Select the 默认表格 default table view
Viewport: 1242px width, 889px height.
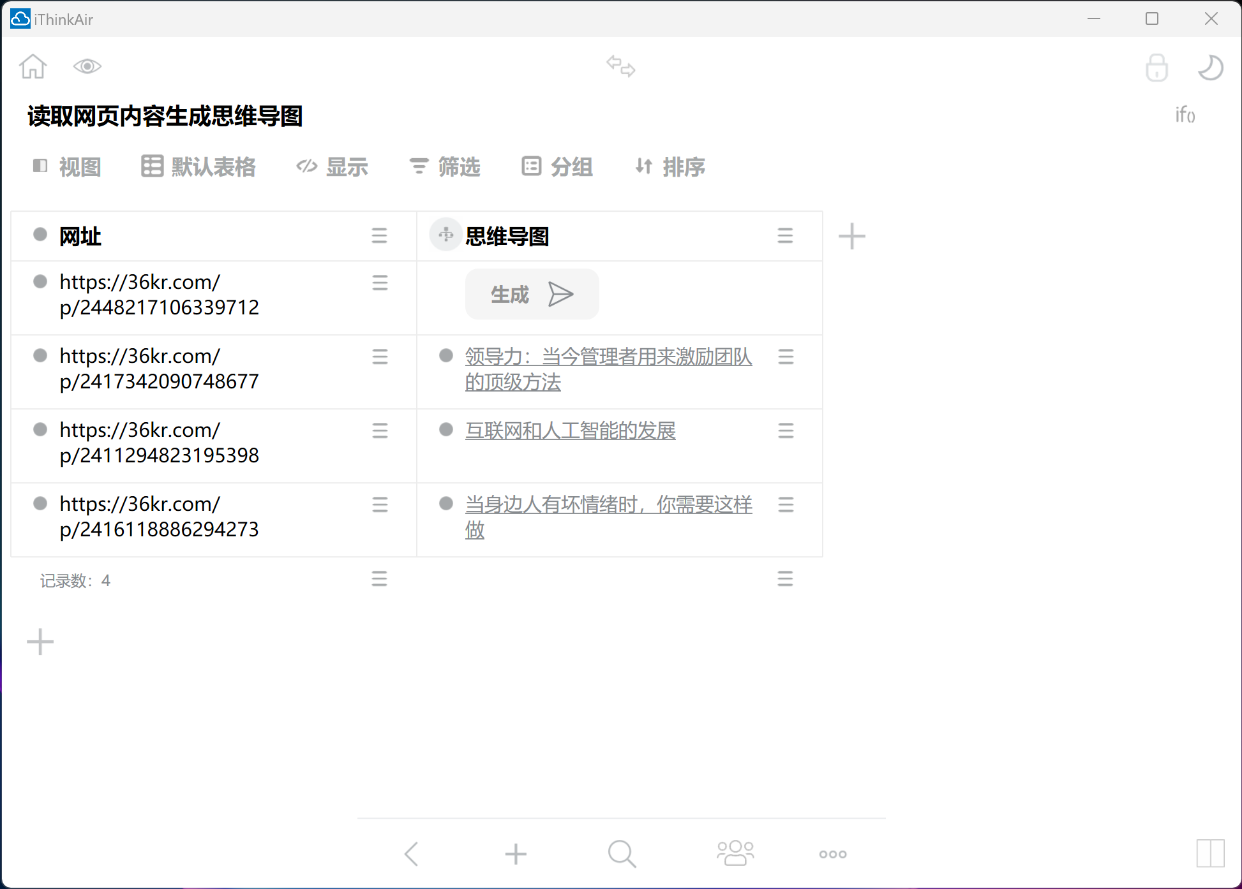tap(198, 167)
